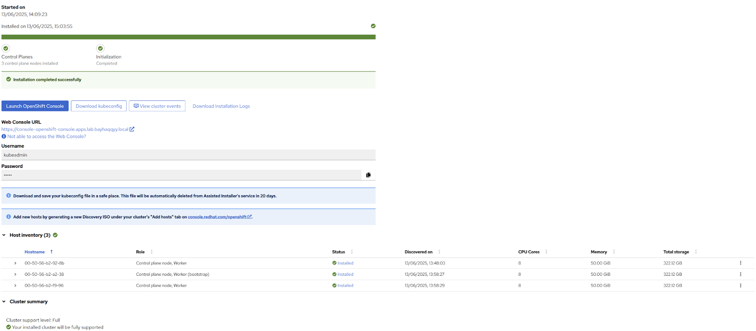This screenshot has width=756, height=331.
Task: Click green check icon beside Installed on date
Action: 373,26
